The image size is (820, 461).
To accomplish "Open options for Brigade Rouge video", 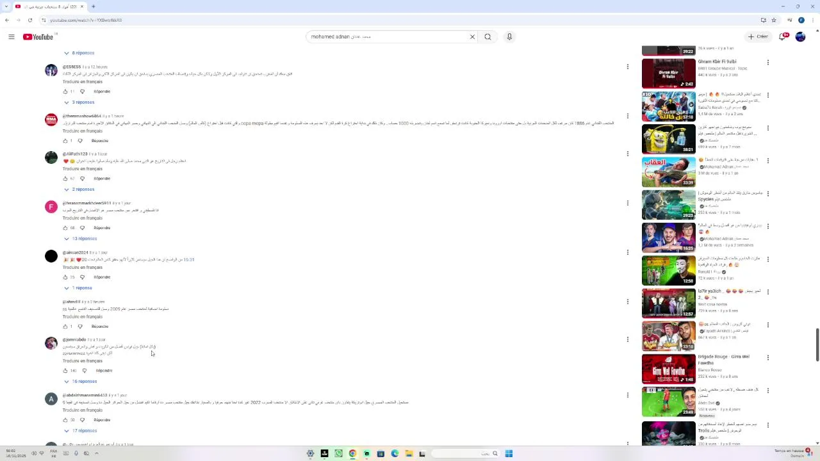I will [x=768, y=357].
